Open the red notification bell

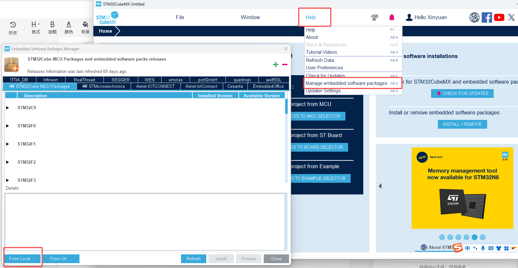point(392,17)
